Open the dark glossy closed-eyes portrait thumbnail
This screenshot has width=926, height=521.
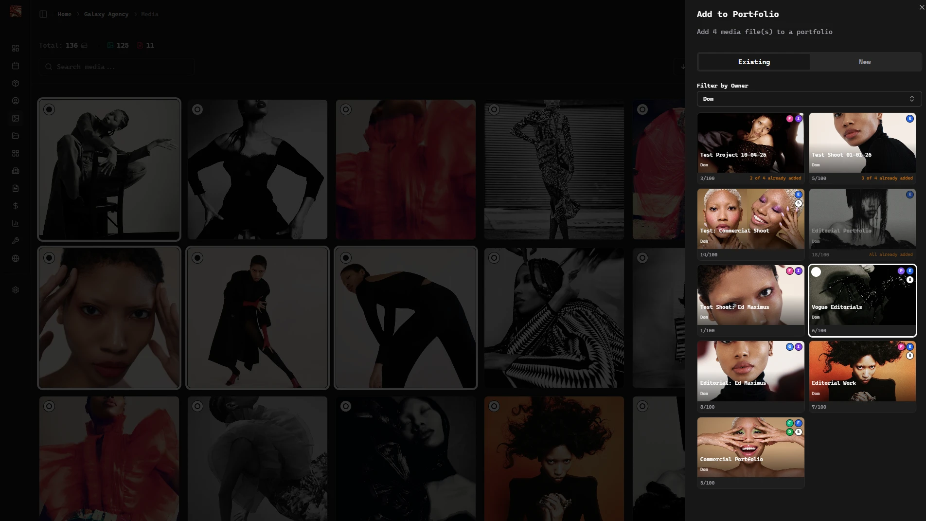pyautogui.click(x=406, y=458)
